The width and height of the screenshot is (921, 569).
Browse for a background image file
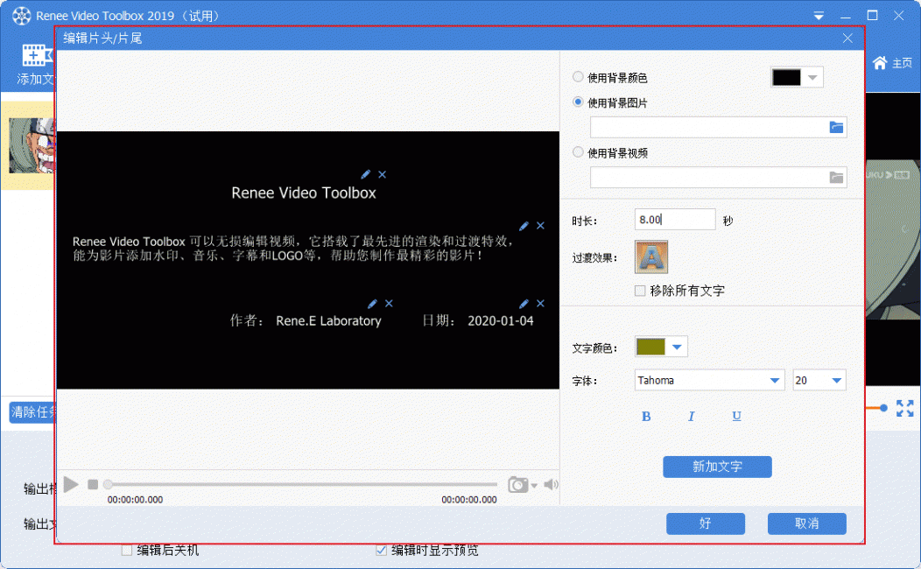(x=836, y=127)
